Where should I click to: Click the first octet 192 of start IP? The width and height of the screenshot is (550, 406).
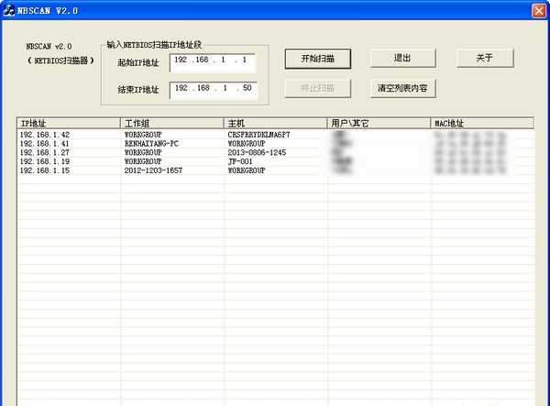pos(181,60)
